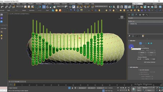Select Preview Selection SubObj radio
Image resolution: width=163 pixels, height=92 pixels.
144,59
